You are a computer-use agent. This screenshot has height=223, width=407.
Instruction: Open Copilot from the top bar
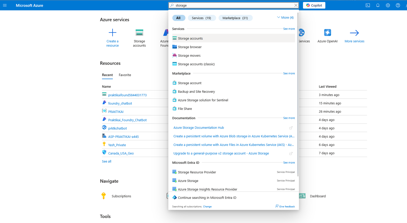click(x=314, y=5)
